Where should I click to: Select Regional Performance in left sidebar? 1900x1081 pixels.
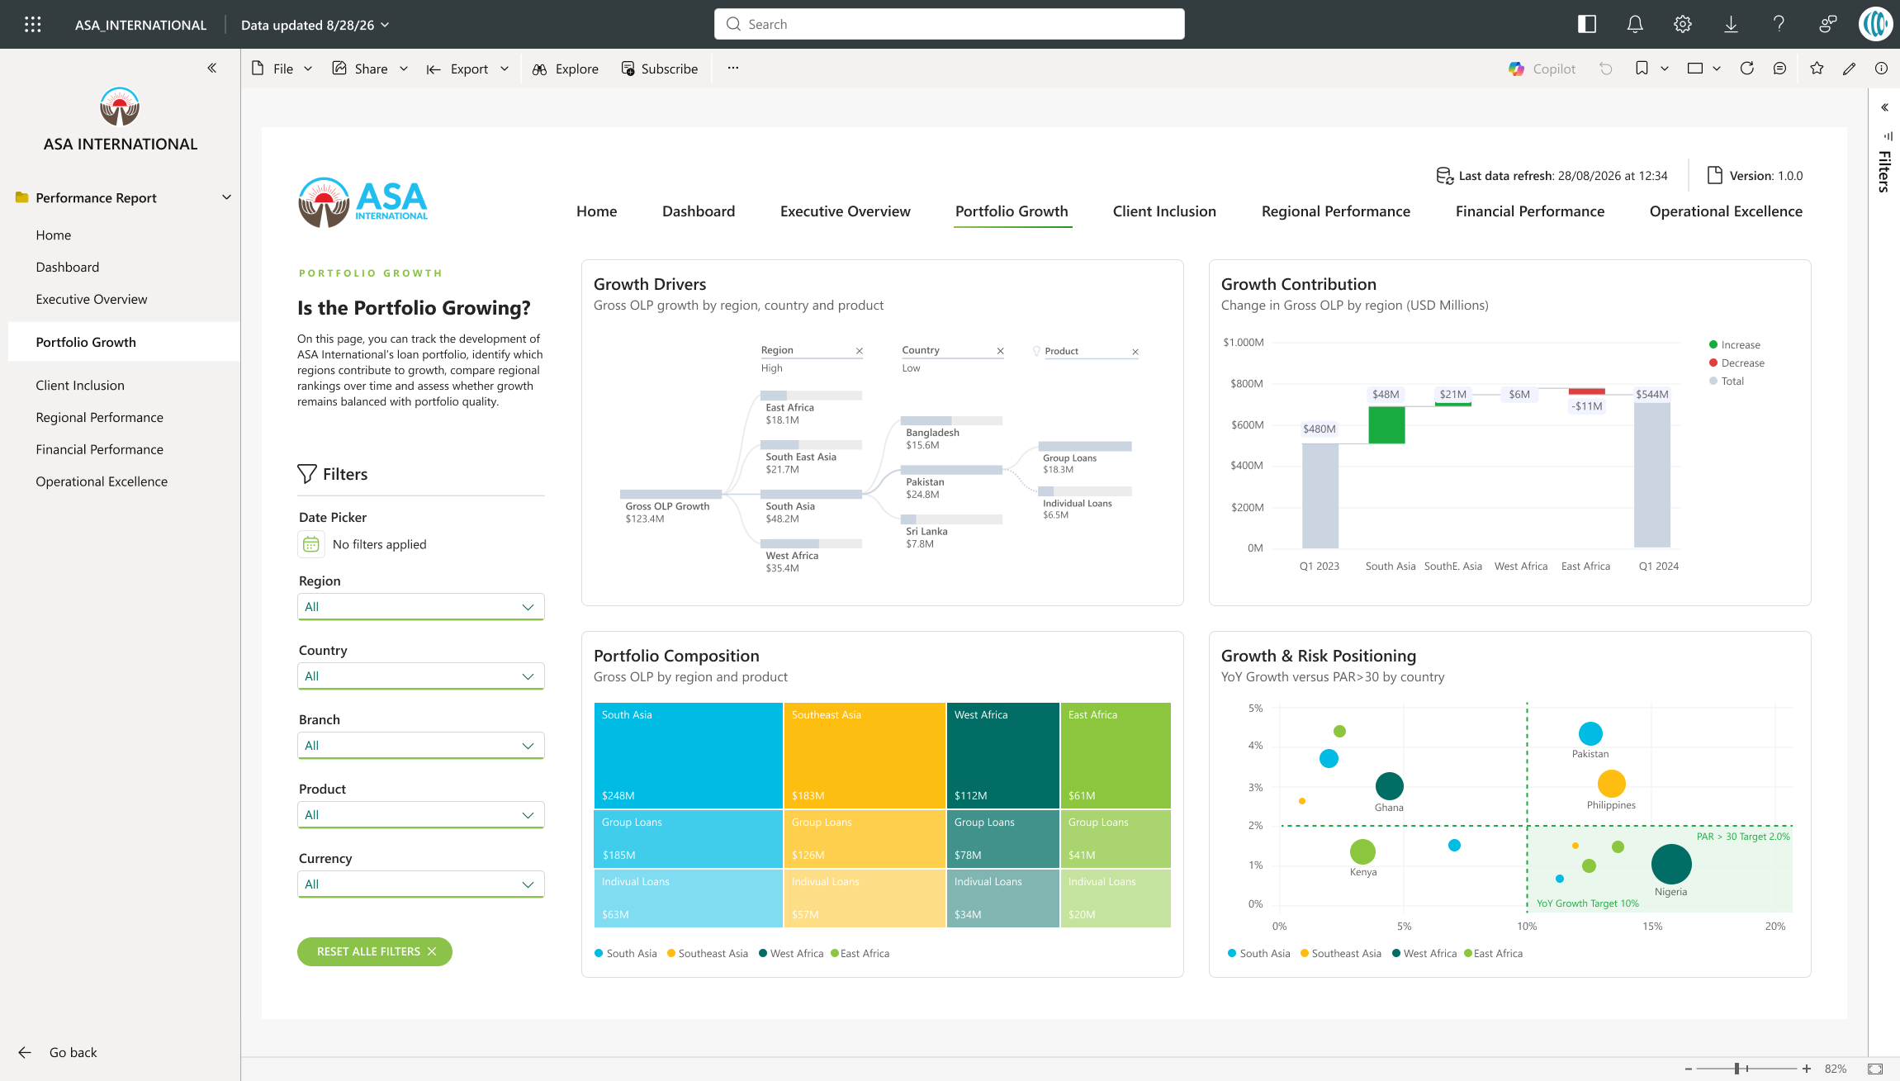click(x=99, y=417)
